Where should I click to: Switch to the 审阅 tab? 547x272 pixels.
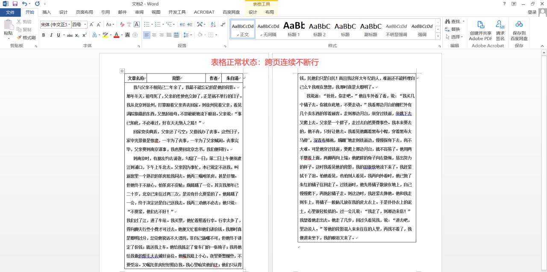139,12
